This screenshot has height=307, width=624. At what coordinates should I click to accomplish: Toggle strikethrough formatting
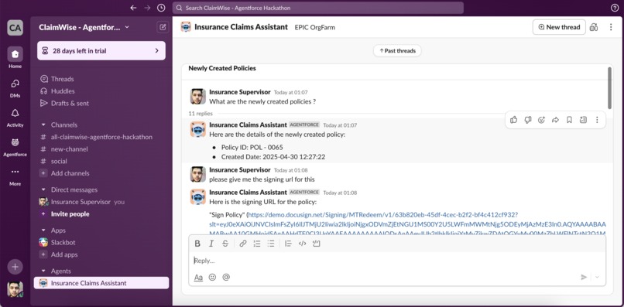[x=225, y=244]
